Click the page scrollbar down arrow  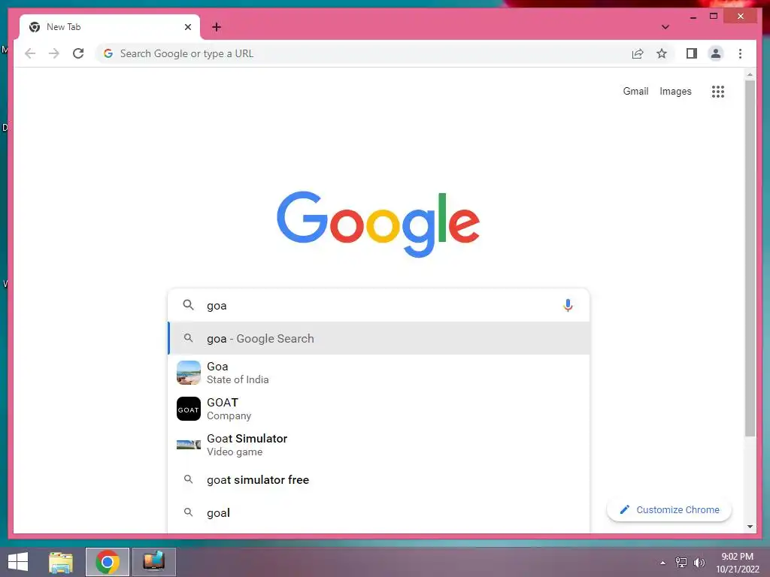pos(750,527)
